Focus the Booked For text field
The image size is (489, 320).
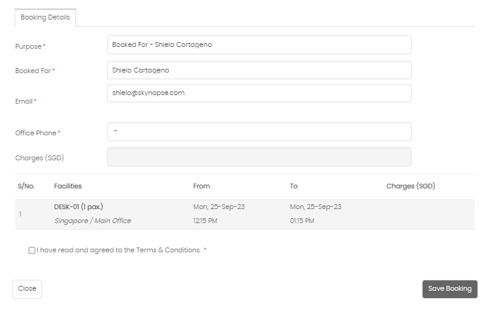(259, 70)
